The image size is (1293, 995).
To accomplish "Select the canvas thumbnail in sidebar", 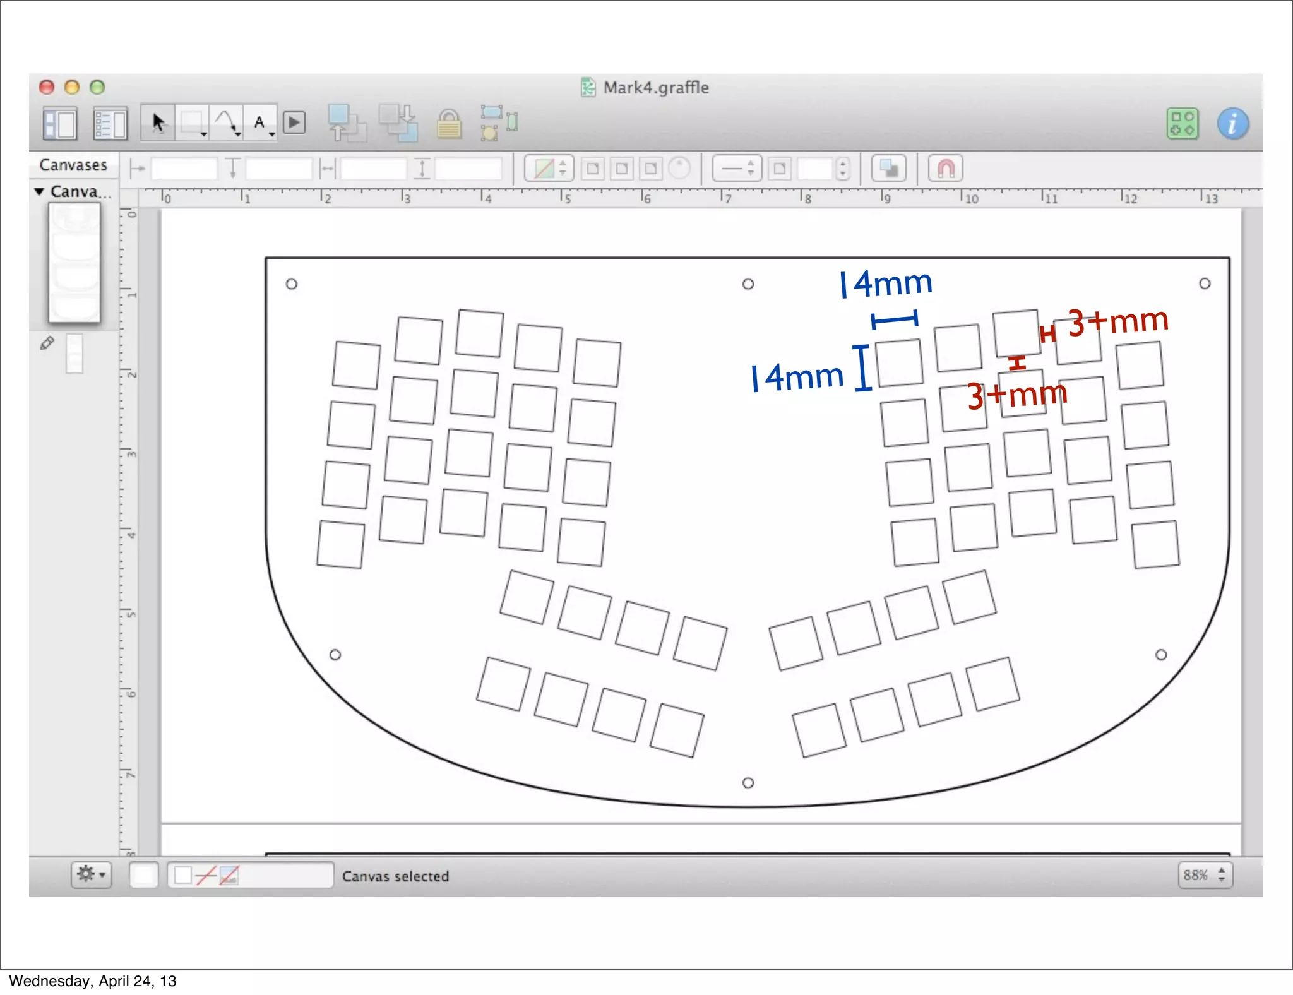I will pyautogui.click(x=74, y=262).
